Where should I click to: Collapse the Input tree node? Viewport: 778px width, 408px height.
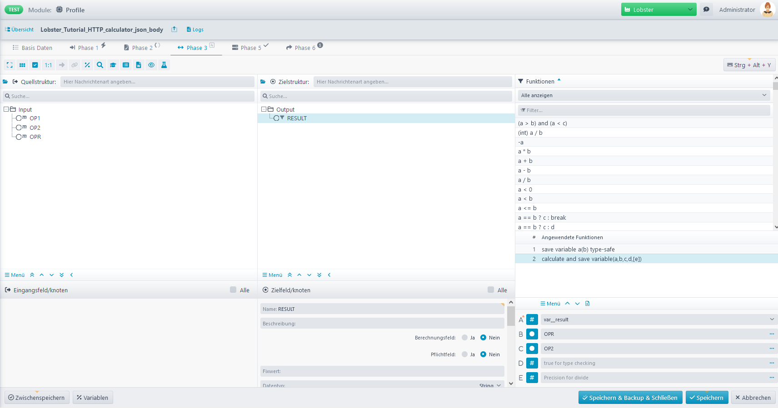[x=6, y=109]
